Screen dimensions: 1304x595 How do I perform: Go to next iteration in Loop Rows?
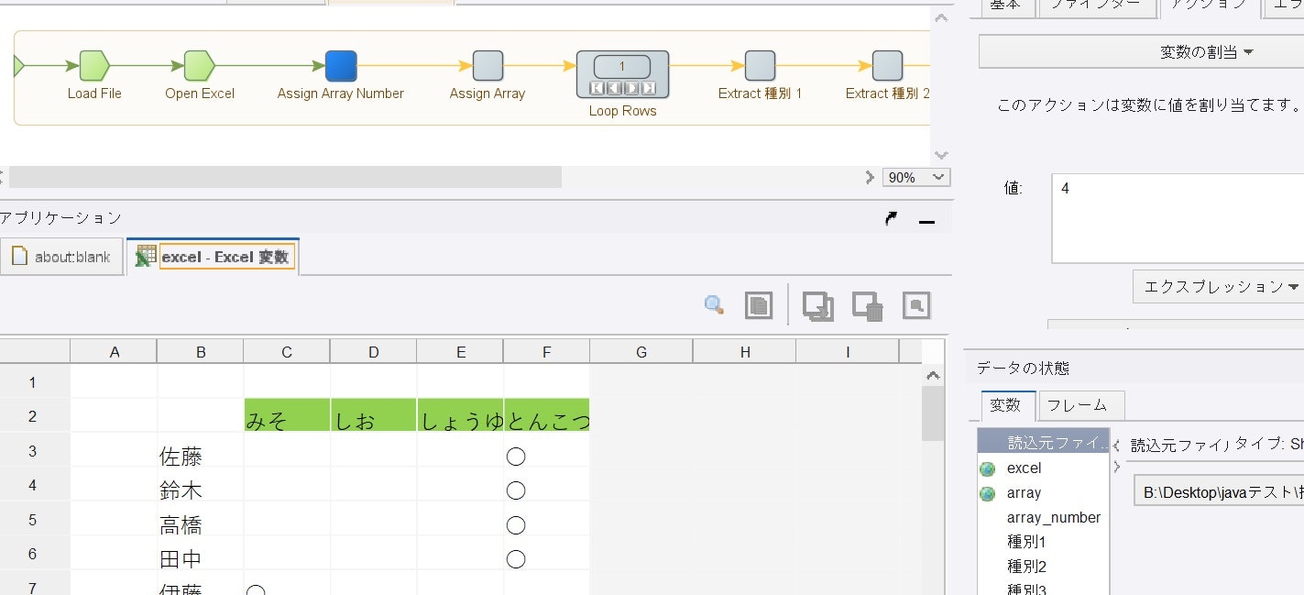click(x=631, y=89)
